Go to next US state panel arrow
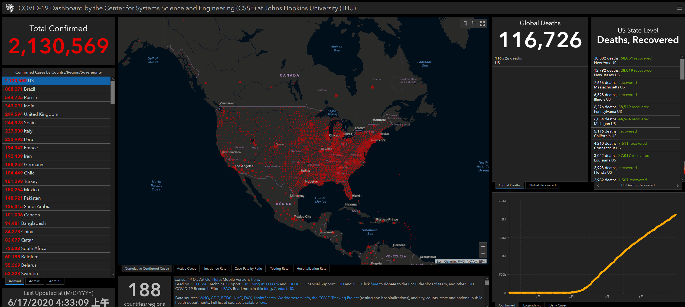 tap(678, 186)
